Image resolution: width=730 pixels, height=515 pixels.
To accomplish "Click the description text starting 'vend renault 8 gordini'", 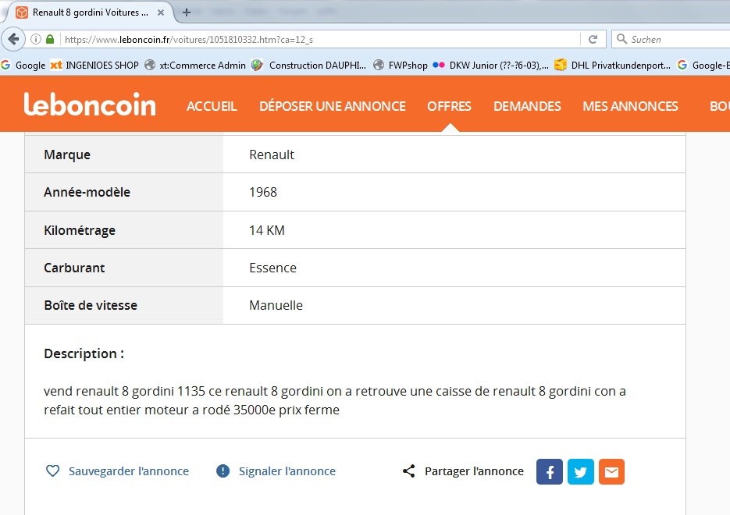I will click(335, 400).
